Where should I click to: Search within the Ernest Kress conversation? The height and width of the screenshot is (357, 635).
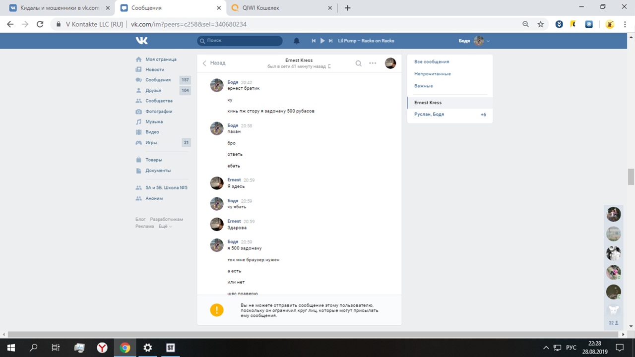[x=358, y=63]
